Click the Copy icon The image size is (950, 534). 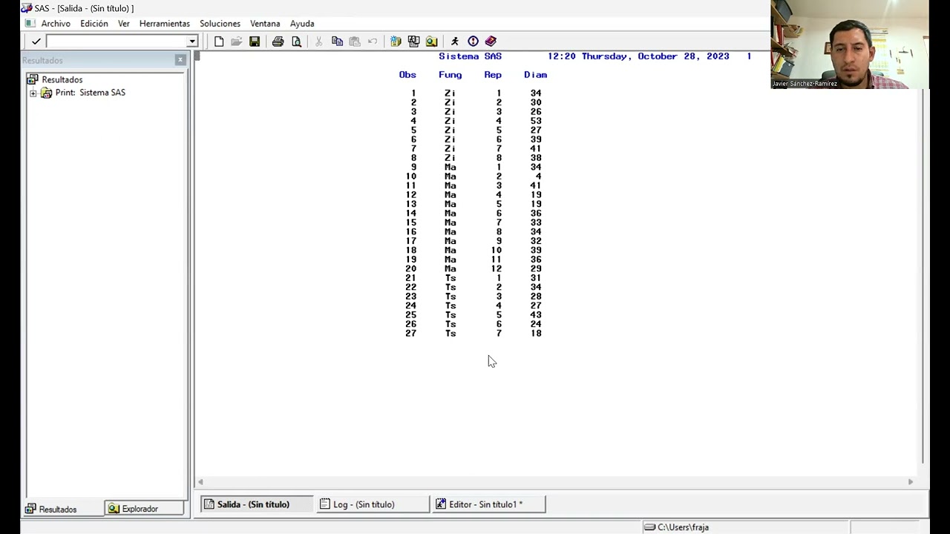337,42
